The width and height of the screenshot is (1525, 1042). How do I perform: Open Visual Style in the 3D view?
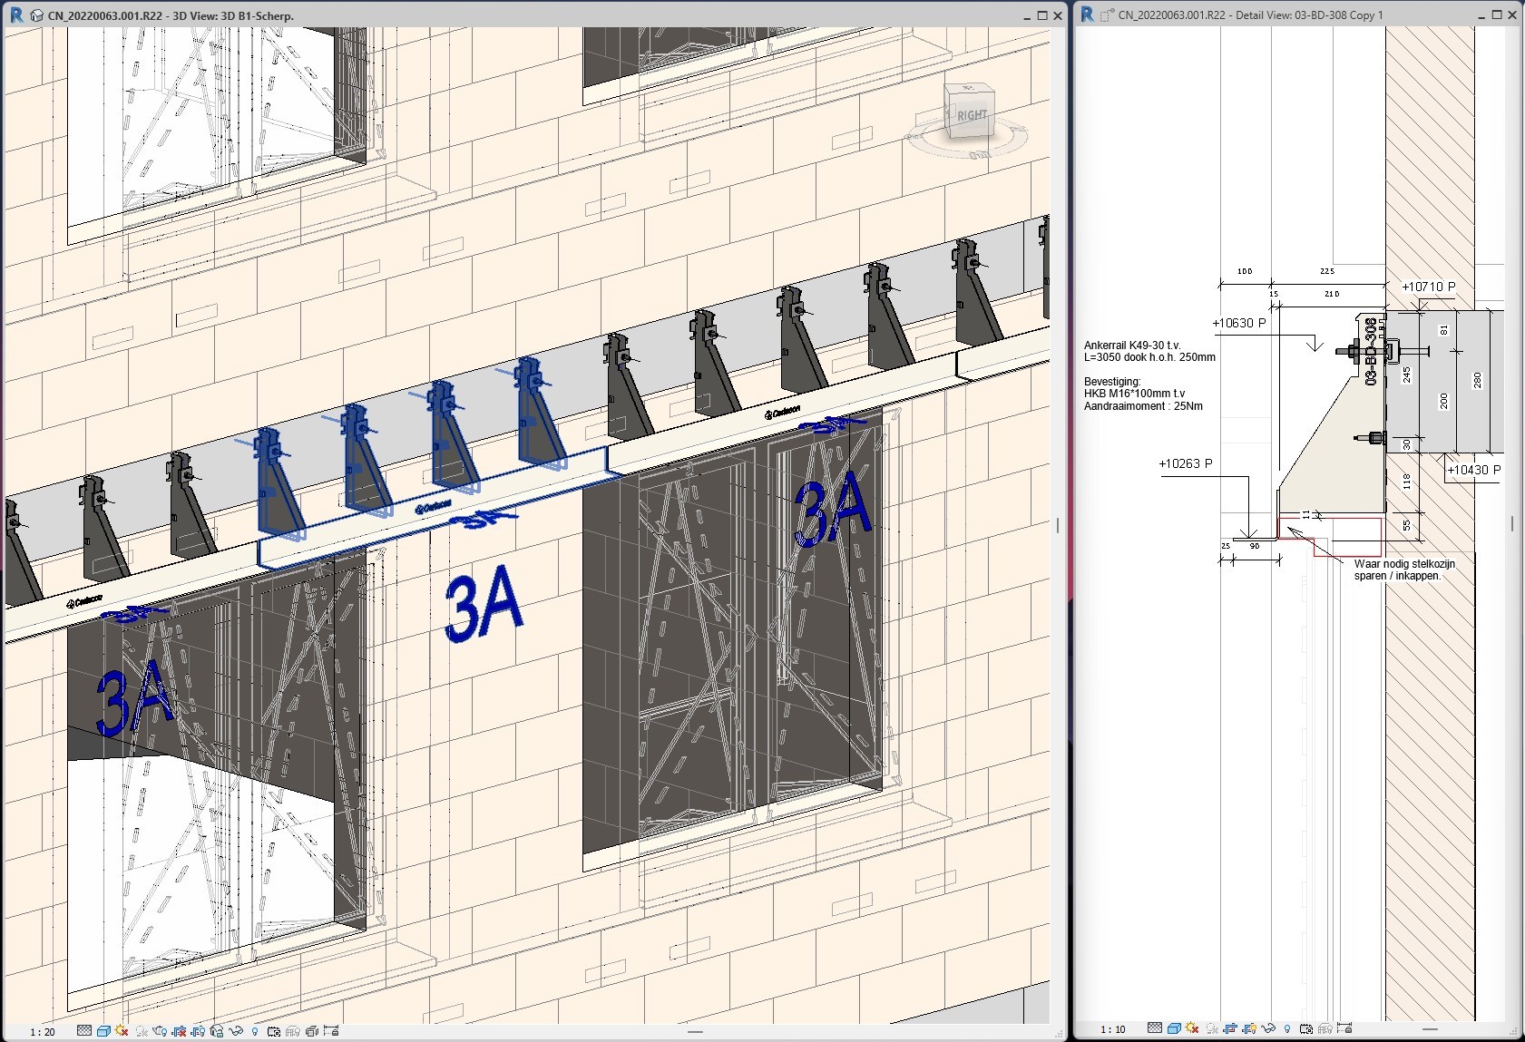pyautogui.click(x=103, y=1031)
